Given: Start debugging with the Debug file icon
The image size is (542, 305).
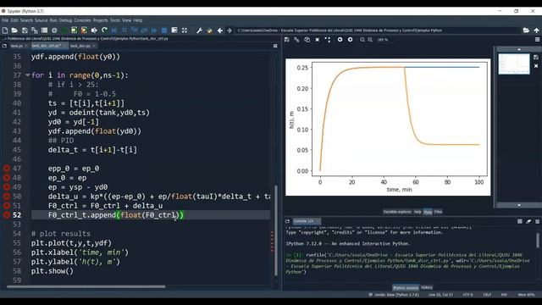Looking at the screenshot, I should (x=114, y=30).
